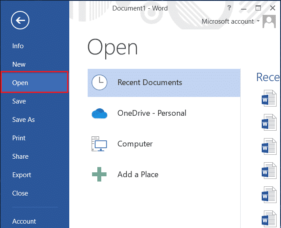This screenshot has height=228, width=281.
Task: Click the back arrow circle icon
Action: click(21, 20)
